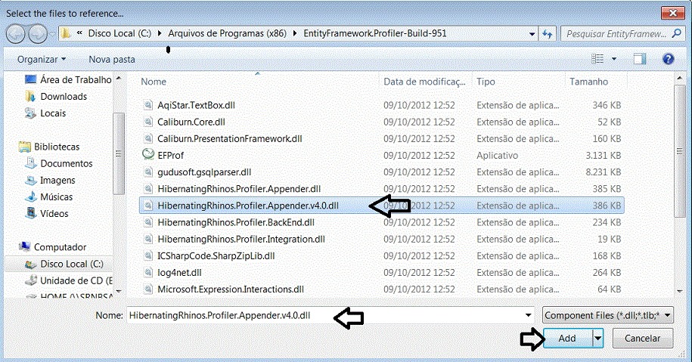692x362 pixels.
Task: Click the change view icon
Action: [597, 59]
